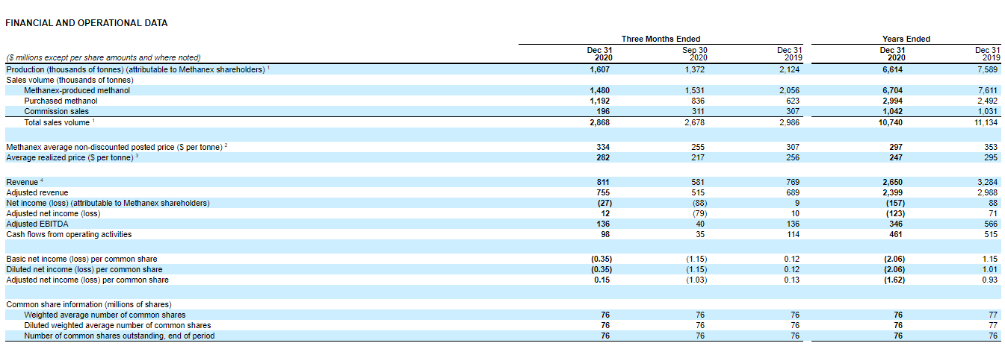This screenshot has width=1005, height=346.
Task: Click Revenue yearly value 3,284
Action: [x=989, y=182]
